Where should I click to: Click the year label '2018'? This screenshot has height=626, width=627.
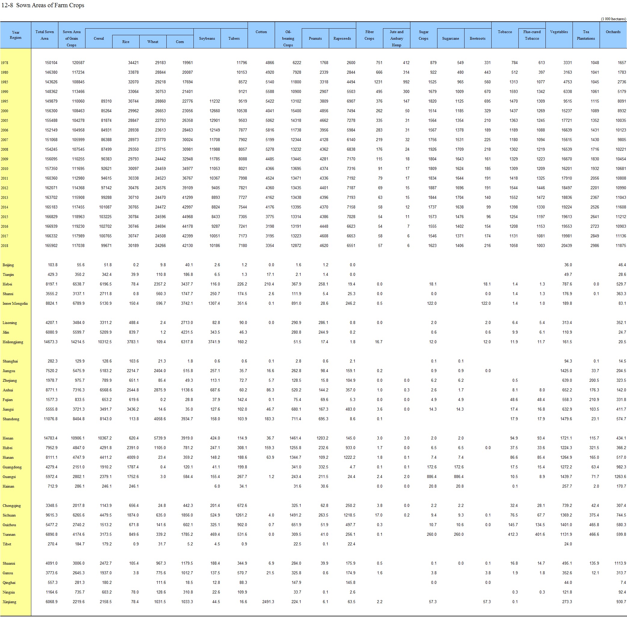click(x=5, y=246)
